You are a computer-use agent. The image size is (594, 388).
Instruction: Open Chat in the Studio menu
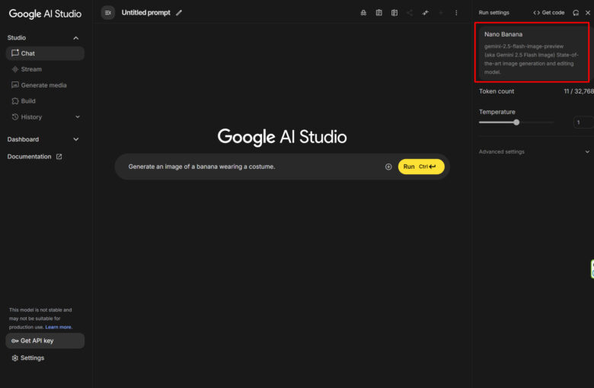pos(45,53)
